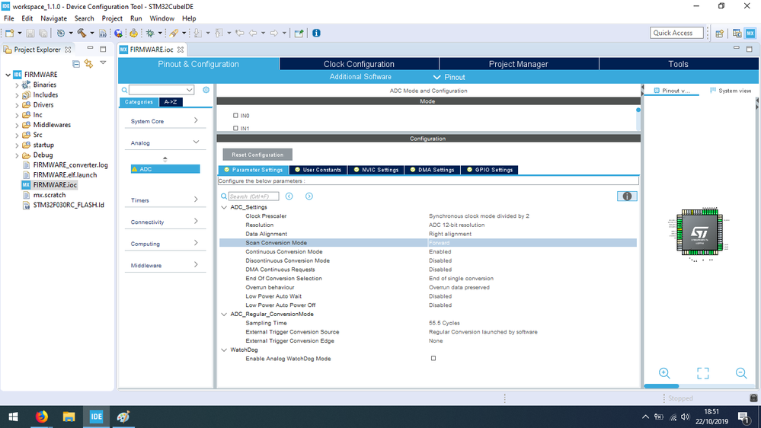Click the Collapse All icon in Project Explorer

[x=76, y=63]
